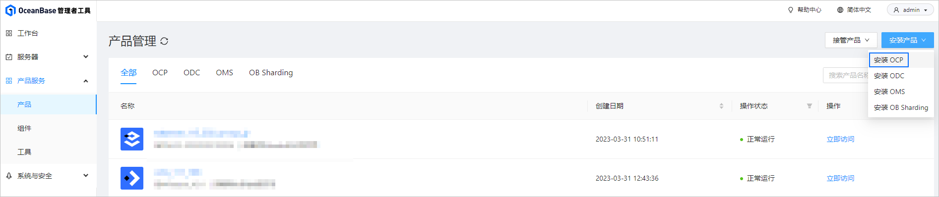939x197 pixels.
Task: Click the second product's arrow icon
Action: pos(132,178)
